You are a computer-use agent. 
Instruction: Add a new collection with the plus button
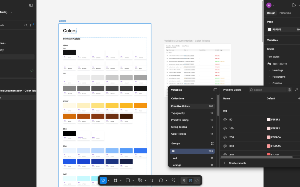coord(212,98)
